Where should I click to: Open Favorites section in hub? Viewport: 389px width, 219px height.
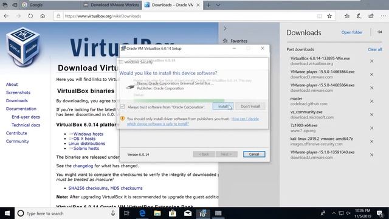(235, 41)
